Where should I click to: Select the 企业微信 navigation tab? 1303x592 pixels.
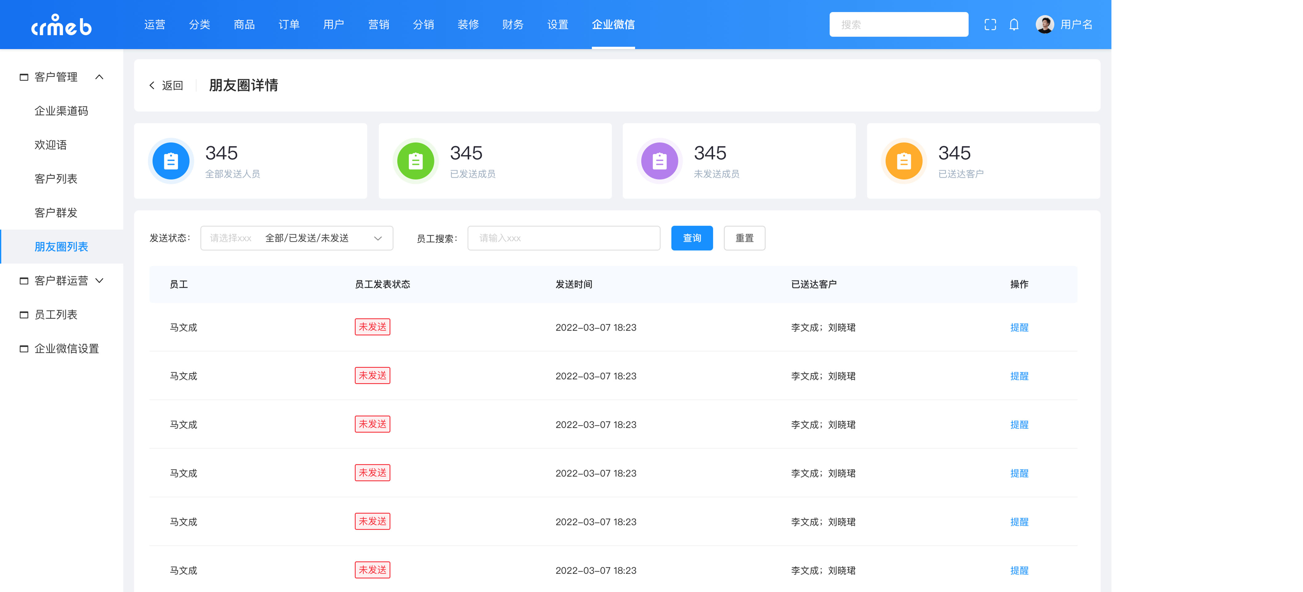click(613, 24)
